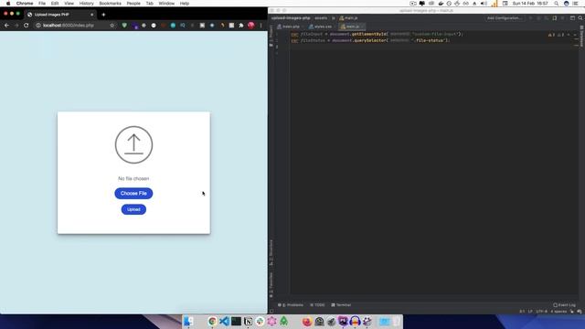Click the 4 spaces indent status entry
585x329 pixels.
[558, 312]
